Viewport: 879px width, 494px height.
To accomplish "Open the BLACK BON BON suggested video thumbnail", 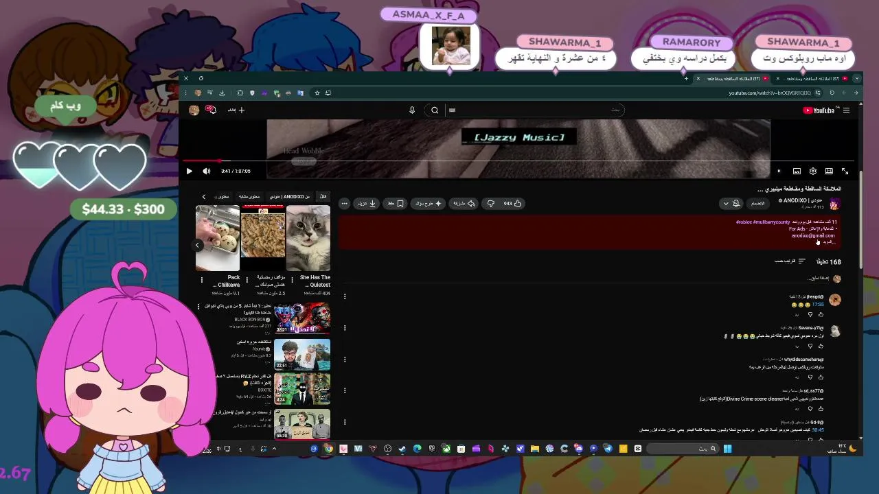I will pyautogui.click(x=302, y=318).
